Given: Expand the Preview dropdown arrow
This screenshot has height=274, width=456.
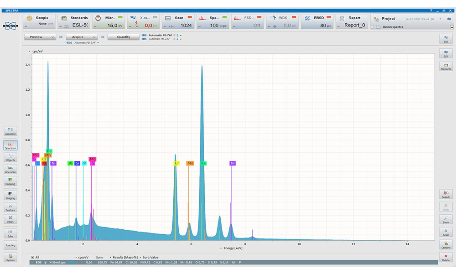Looking at the screenshot, I should (x=53, y=37).
